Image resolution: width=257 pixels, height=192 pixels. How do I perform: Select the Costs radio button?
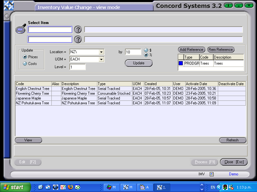(x=25, y=63)
